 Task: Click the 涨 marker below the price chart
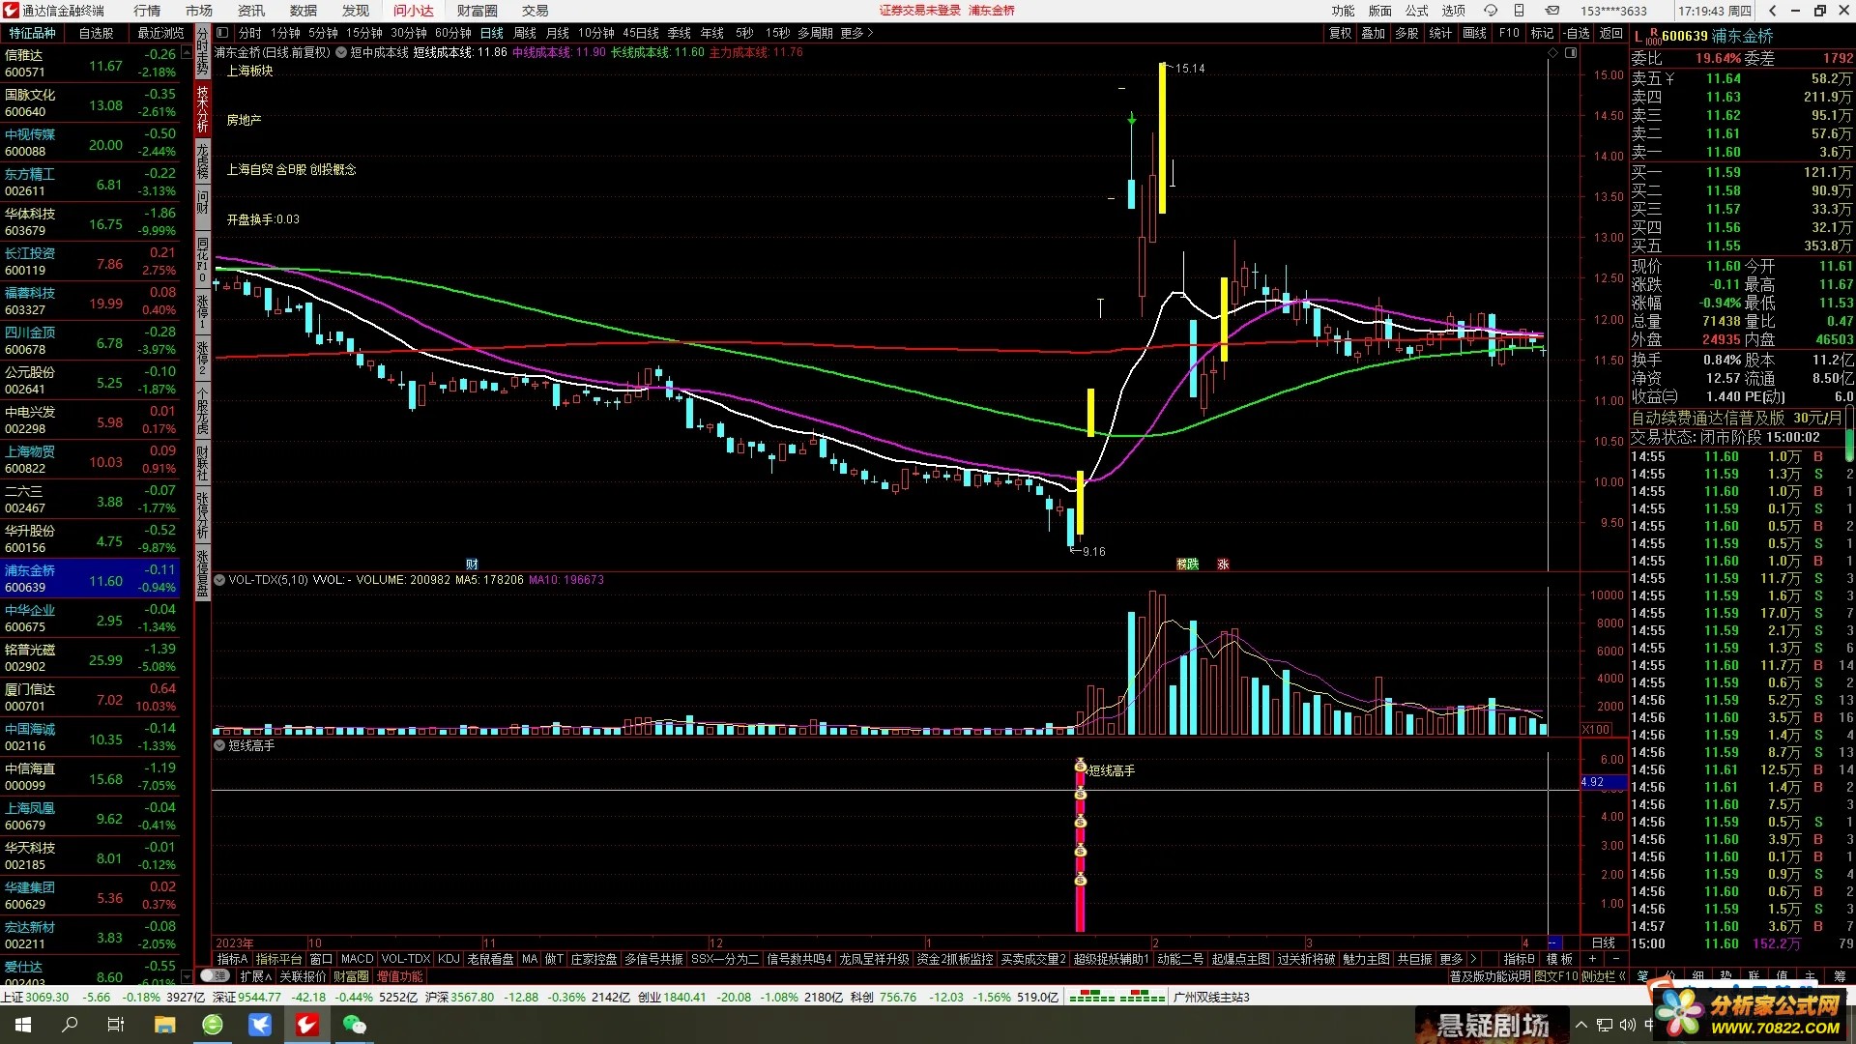[x=1223, y=564]
